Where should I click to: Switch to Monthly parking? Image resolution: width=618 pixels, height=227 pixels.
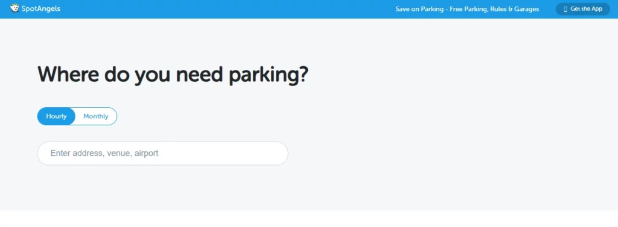pyautogui.click(x=96, y=116)
